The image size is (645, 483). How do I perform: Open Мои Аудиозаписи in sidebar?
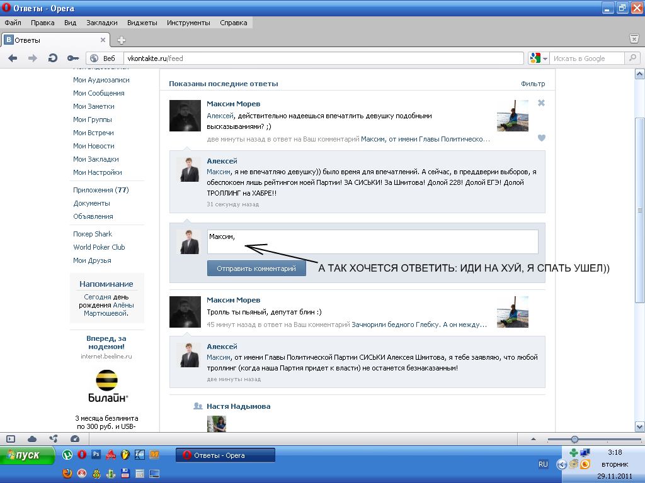[x=101, y=80]
